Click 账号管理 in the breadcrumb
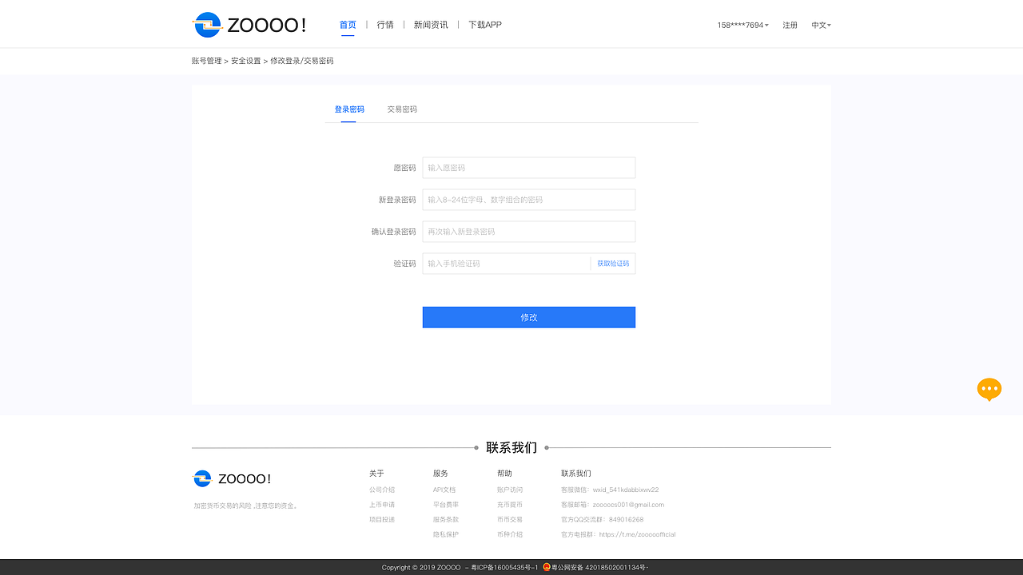 pos(207,61)
